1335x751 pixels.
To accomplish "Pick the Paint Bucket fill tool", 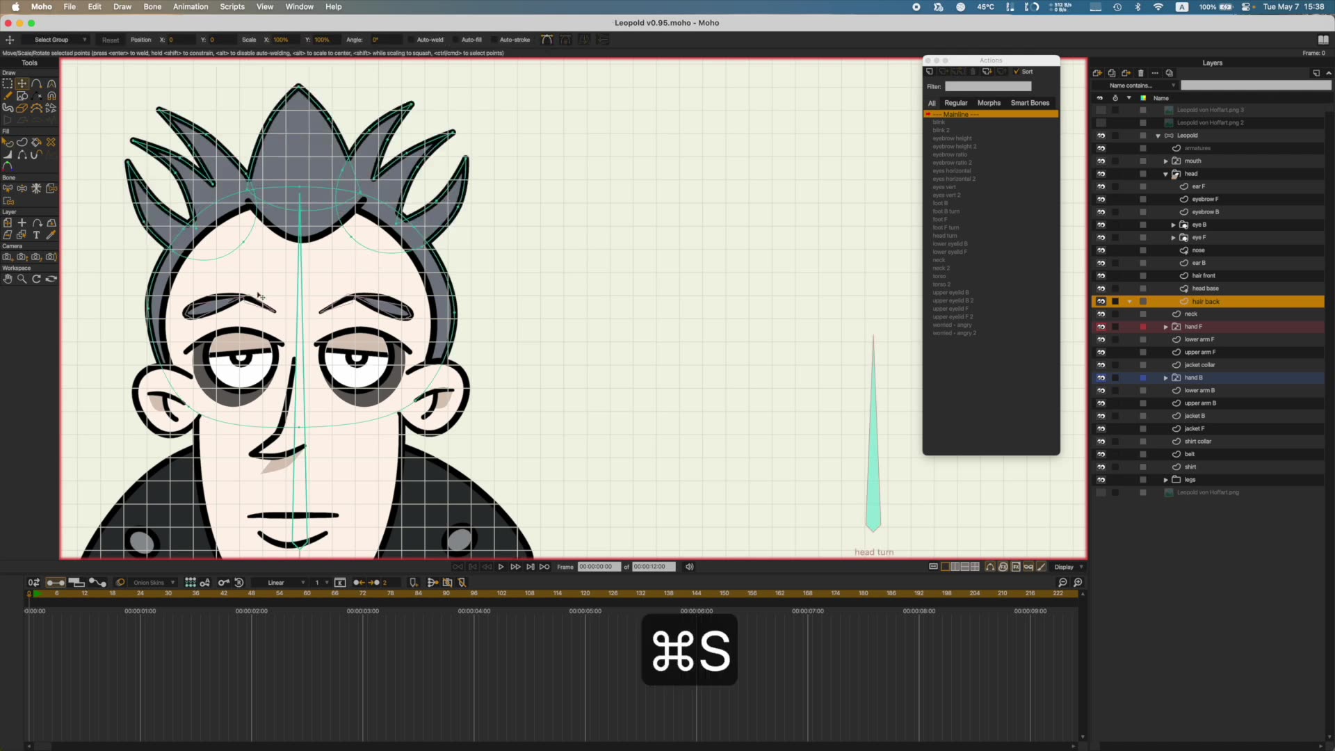I will [x=35, y=142].
